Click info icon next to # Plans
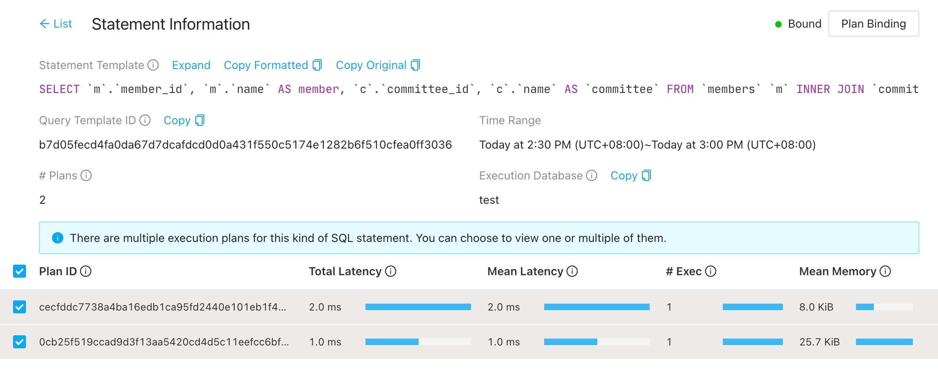The image size is (938, 384). [86, 175]
